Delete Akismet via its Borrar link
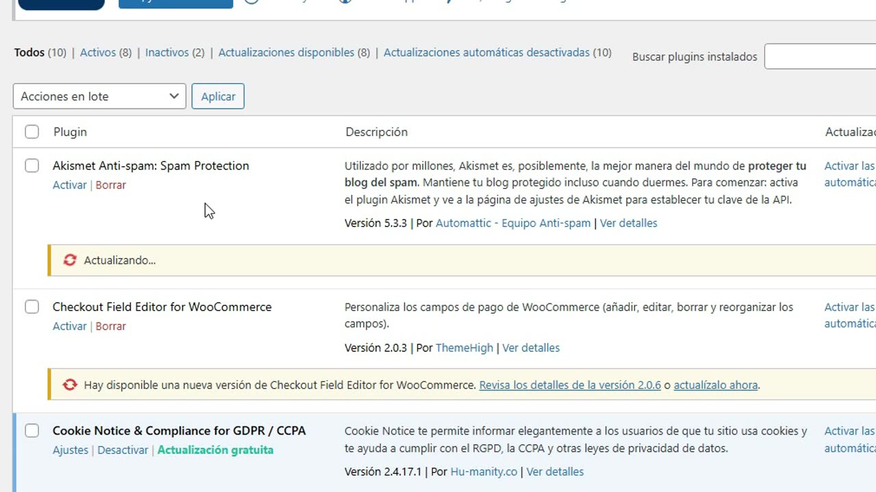The width and height of the screenshot is (876, 492). tap(111, 185)
